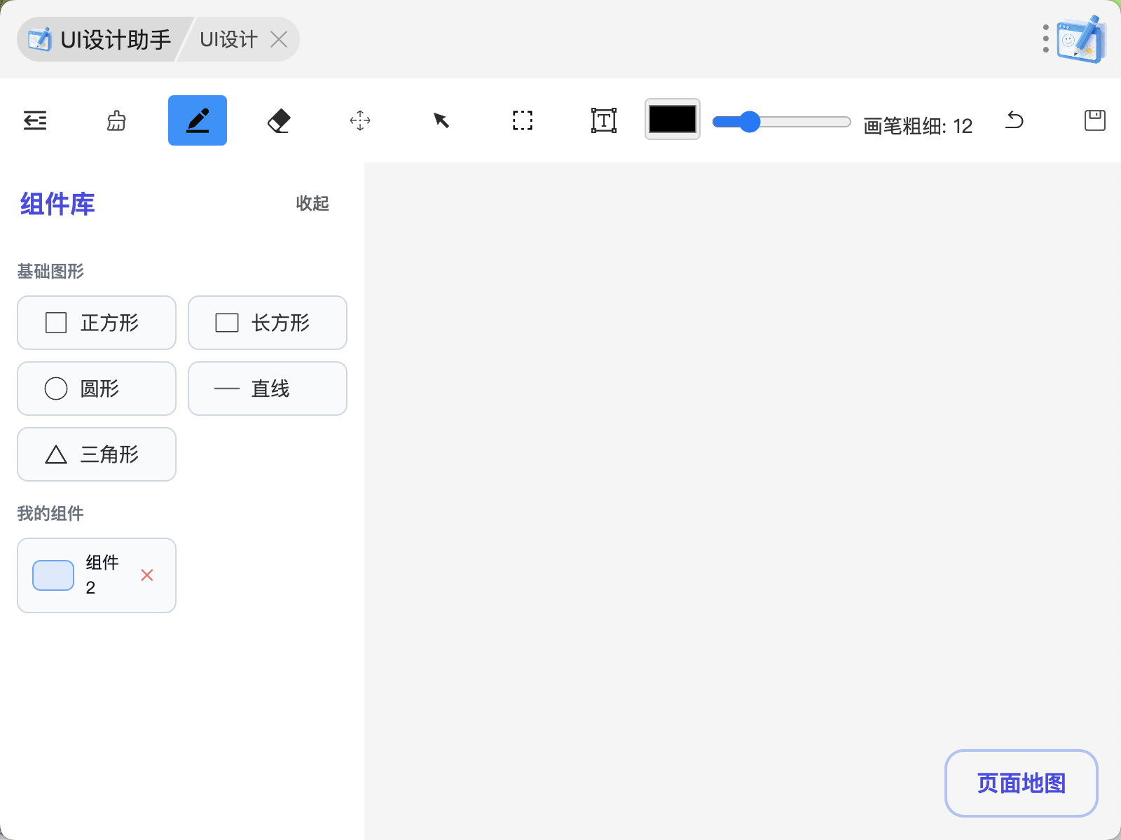
Task: Insert the 圆形 circle shape
Action: 97,388
